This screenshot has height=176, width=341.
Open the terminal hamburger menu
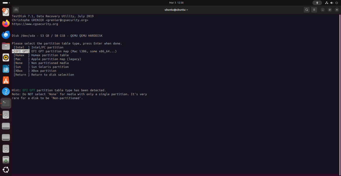click(x=314, y=10)
